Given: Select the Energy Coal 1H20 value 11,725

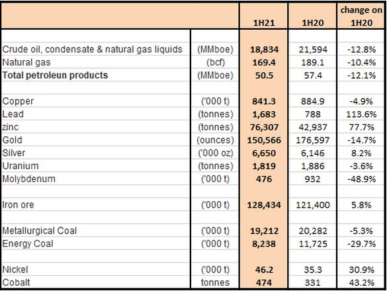Looking at the screenshot, I should pos(312,243).
